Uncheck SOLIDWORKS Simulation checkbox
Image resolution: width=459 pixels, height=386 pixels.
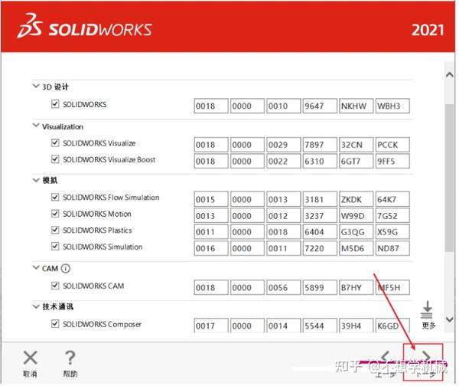click(x=55, y=247)
